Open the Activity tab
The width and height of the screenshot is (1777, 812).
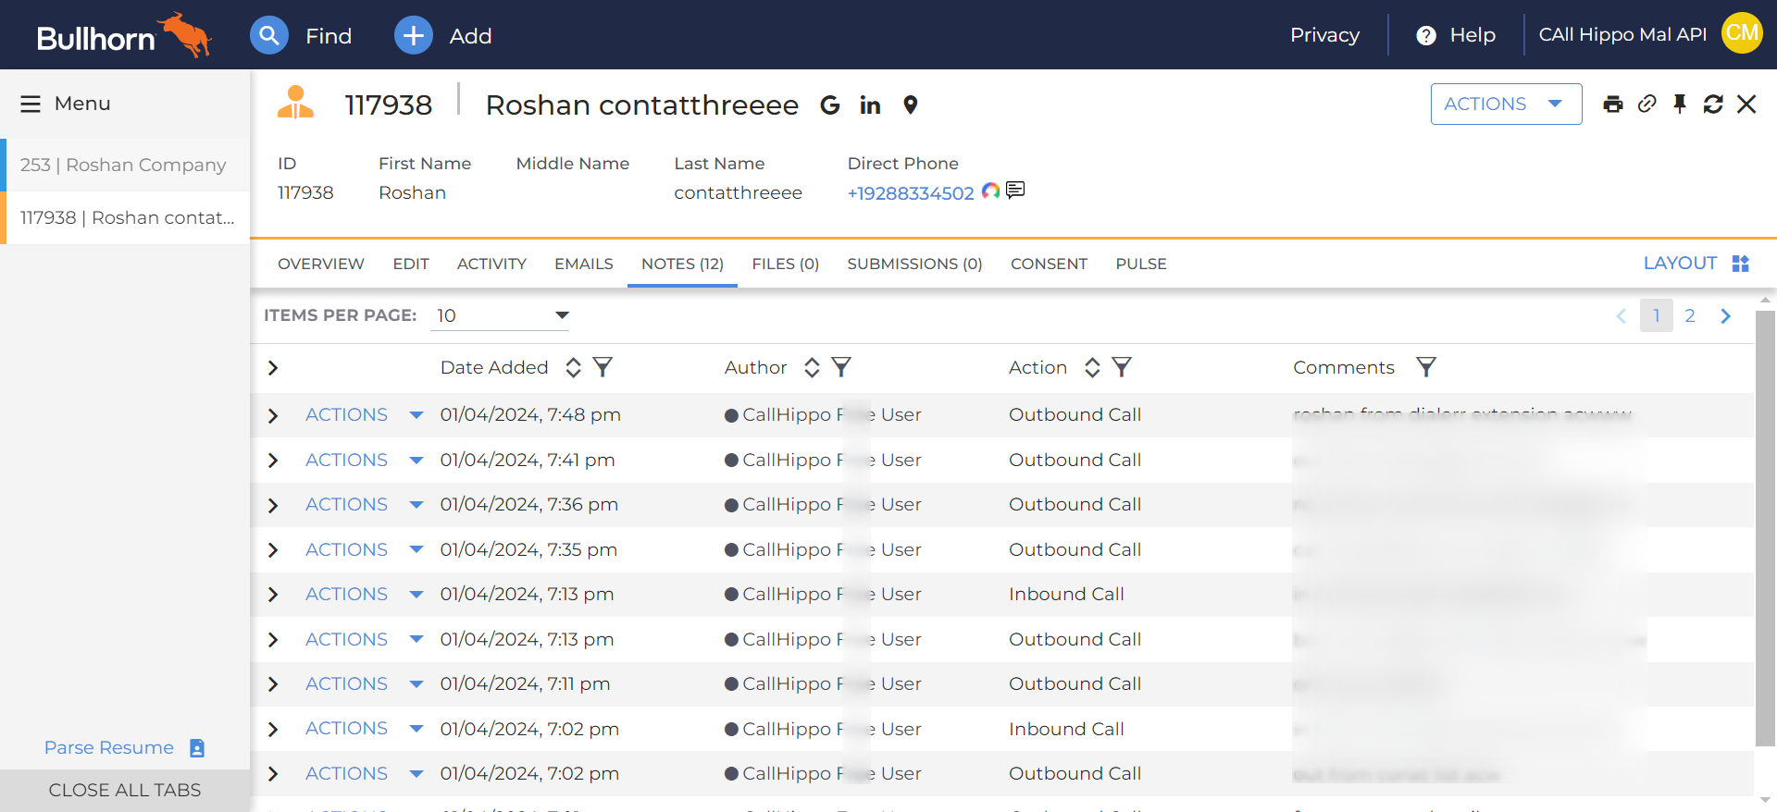(491, 264)
